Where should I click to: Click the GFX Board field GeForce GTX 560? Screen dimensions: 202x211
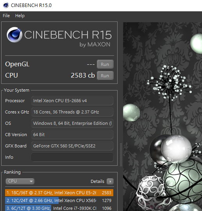72,146
